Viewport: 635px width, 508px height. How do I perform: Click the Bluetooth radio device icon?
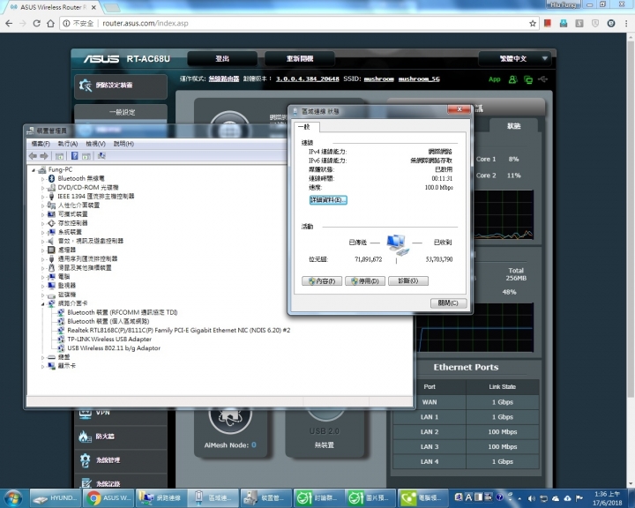coord(51,178)
